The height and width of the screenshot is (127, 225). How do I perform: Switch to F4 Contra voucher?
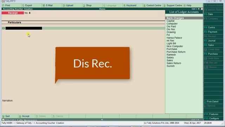click(213, 28)
